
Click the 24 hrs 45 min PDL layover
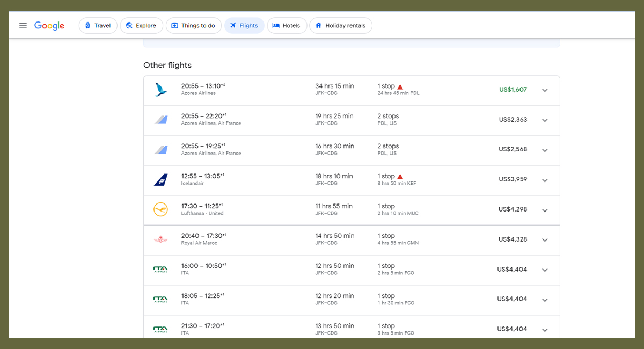[399, 93]
